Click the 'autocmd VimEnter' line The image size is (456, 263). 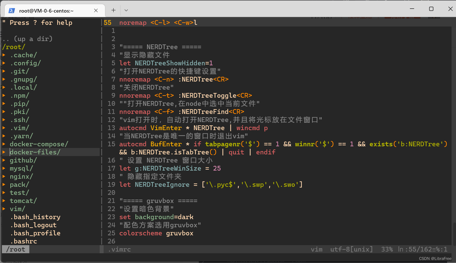(194, 128)
